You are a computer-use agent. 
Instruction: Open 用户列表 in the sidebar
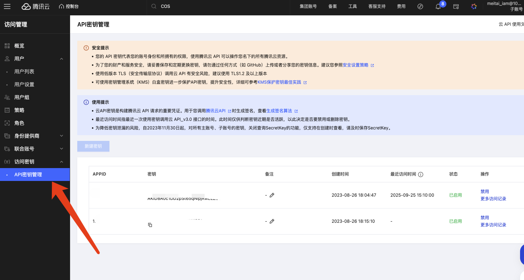click(x=24, y=72)
